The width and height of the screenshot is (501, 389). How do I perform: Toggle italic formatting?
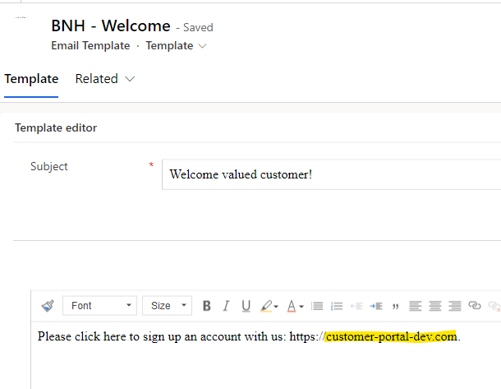226,306
